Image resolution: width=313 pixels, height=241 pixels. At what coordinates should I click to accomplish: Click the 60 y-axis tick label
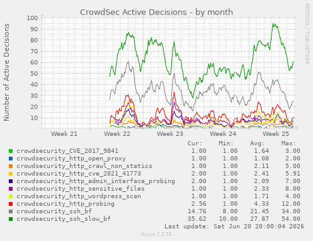tap(34, 62)
